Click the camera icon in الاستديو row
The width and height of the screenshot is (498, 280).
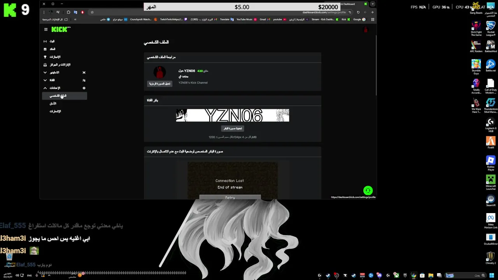pyautogui.click(x=84, y=72)
